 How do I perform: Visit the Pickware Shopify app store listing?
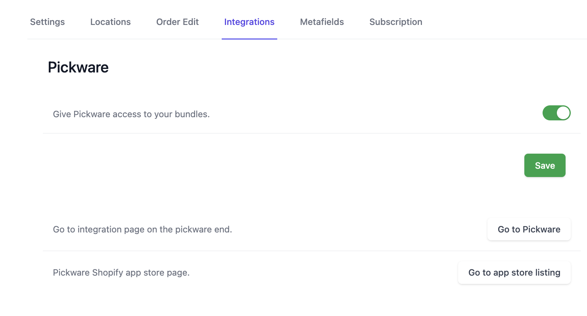[x=514, y=272]
